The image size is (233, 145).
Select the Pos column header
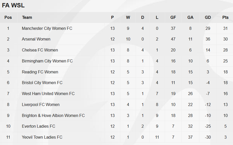pos(8,17)
